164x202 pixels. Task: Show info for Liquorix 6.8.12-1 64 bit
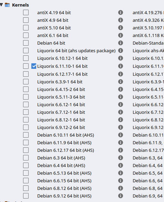click(x=121, y=120)
